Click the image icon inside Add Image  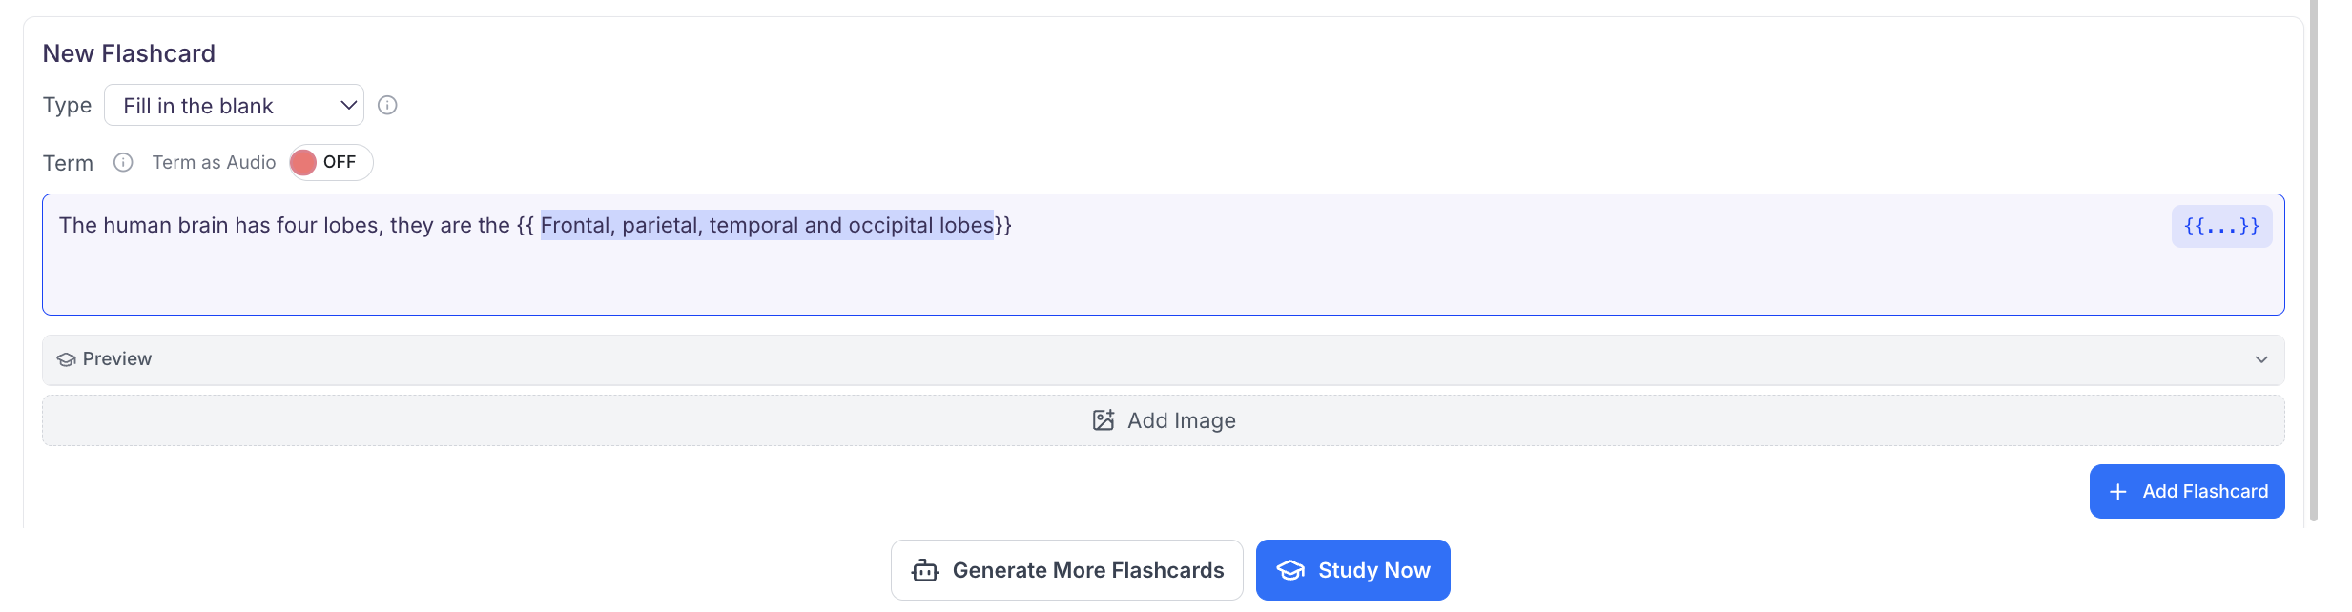pyautogui.click(x=1104, y=419)
